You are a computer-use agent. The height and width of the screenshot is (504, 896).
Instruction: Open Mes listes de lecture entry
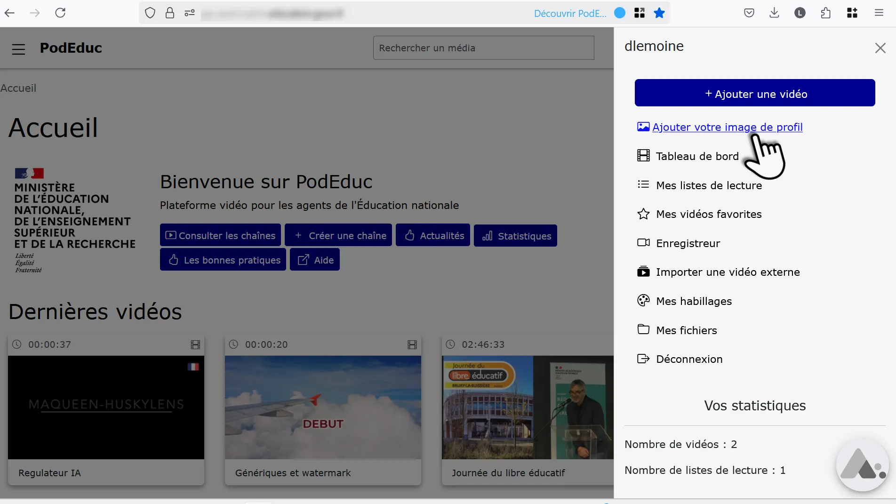tap(699, 185)
